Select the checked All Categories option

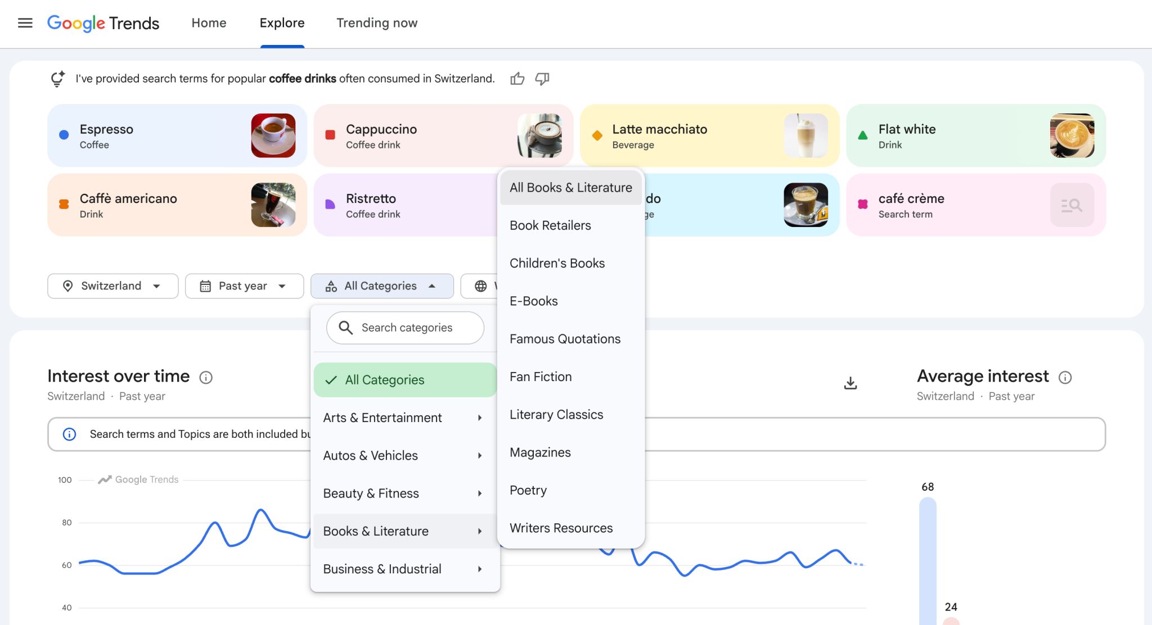(x=405, y=380)
